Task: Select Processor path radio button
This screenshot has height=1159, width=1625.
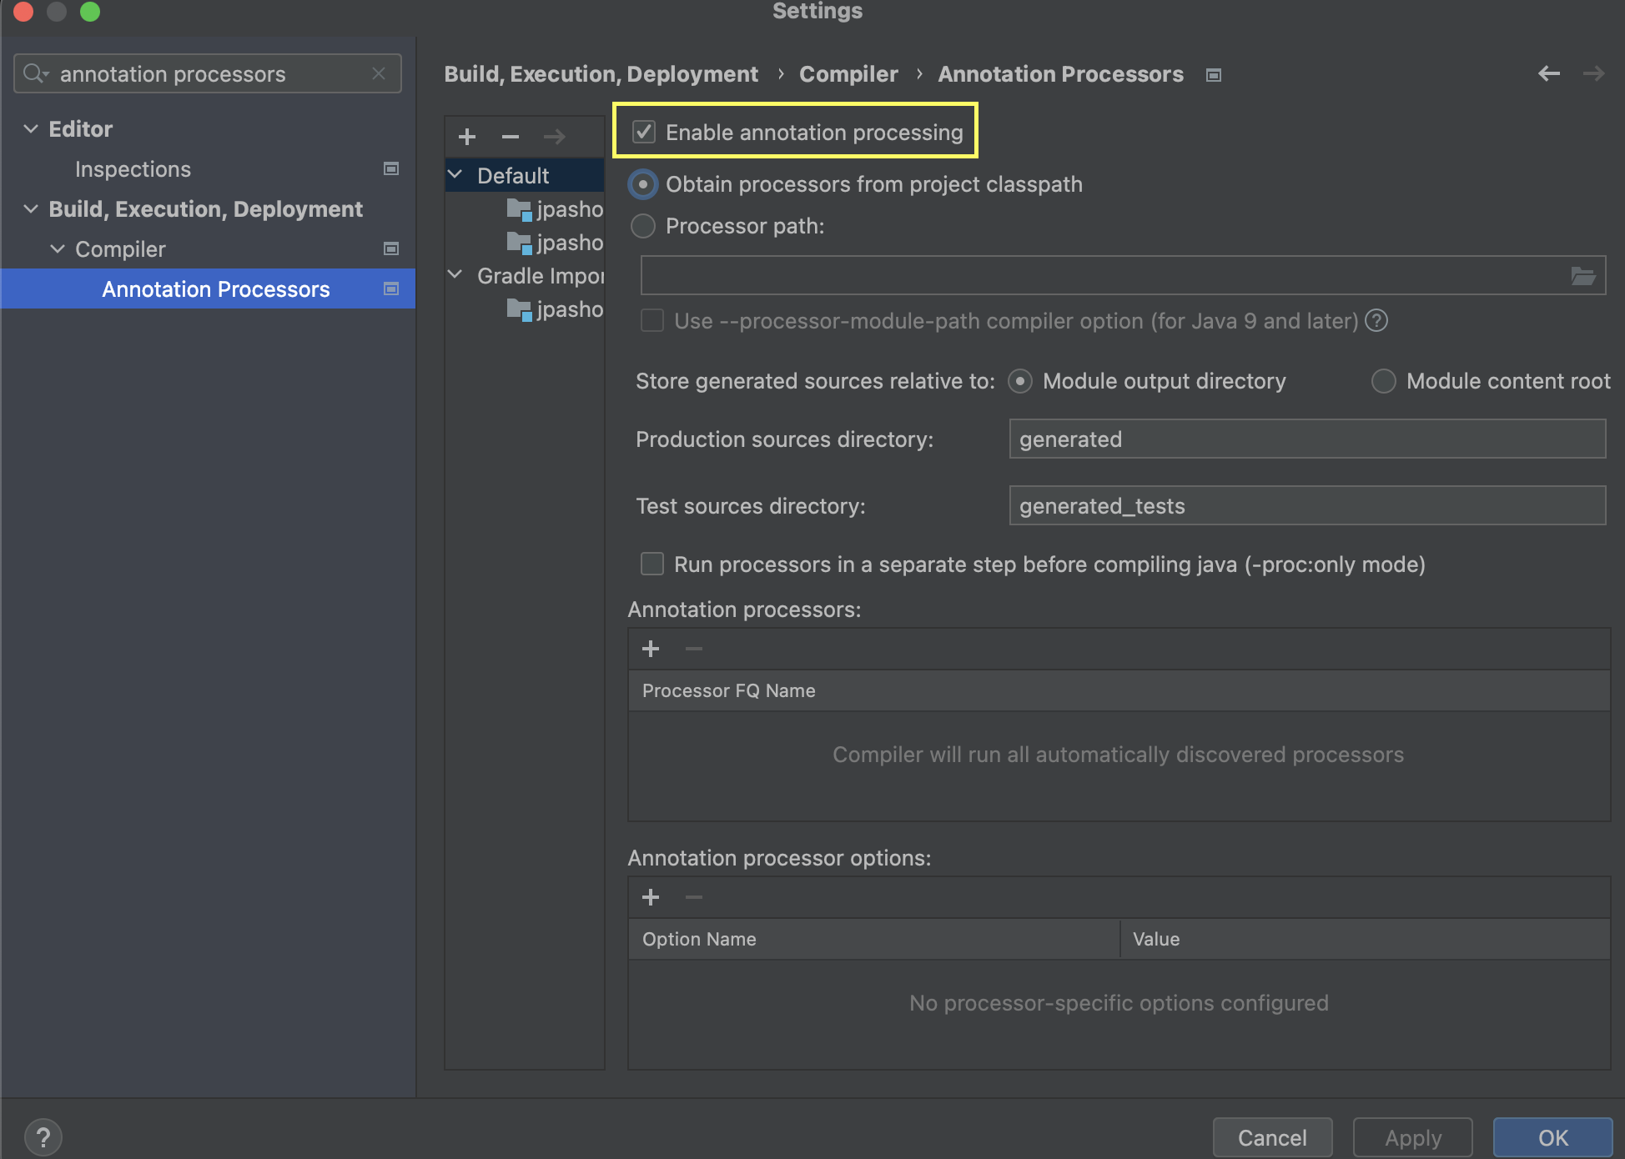Action: pos(643,226)
